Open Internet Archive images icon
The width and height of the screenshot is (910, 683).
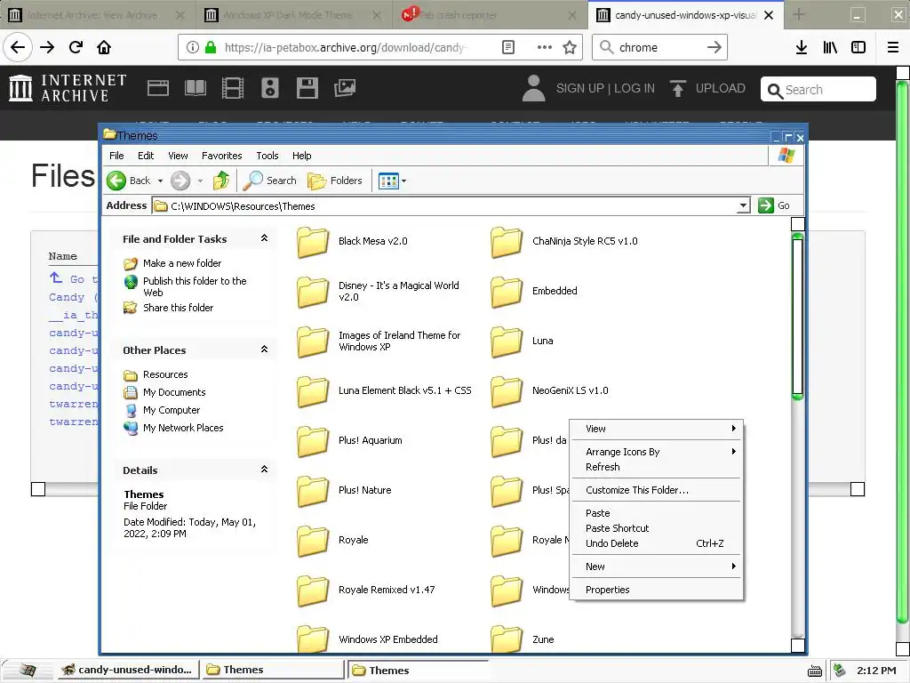point(344,88)
